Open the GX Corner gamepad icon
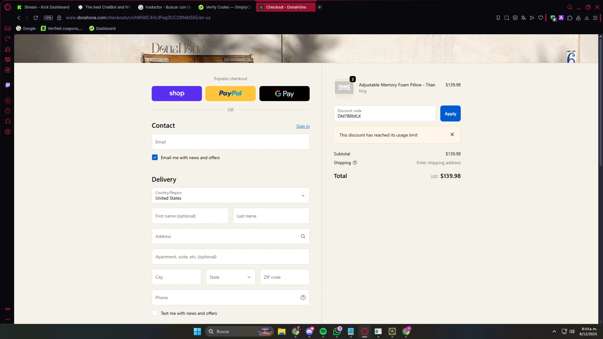The width and height of the screenshot is (603, 339). [x=8, y=29]
